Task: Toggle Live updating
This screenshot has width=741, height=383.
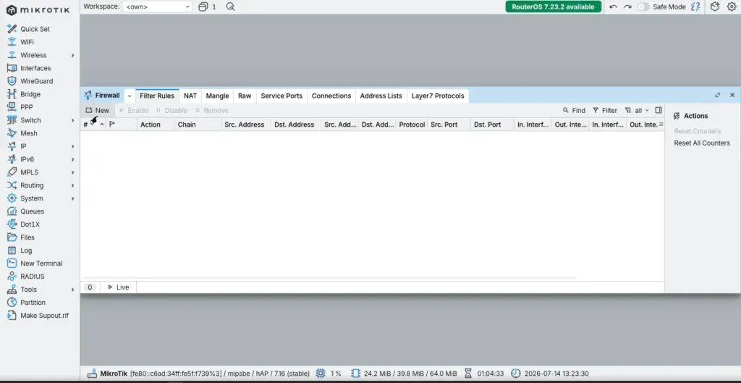Action: coord(118,287)
